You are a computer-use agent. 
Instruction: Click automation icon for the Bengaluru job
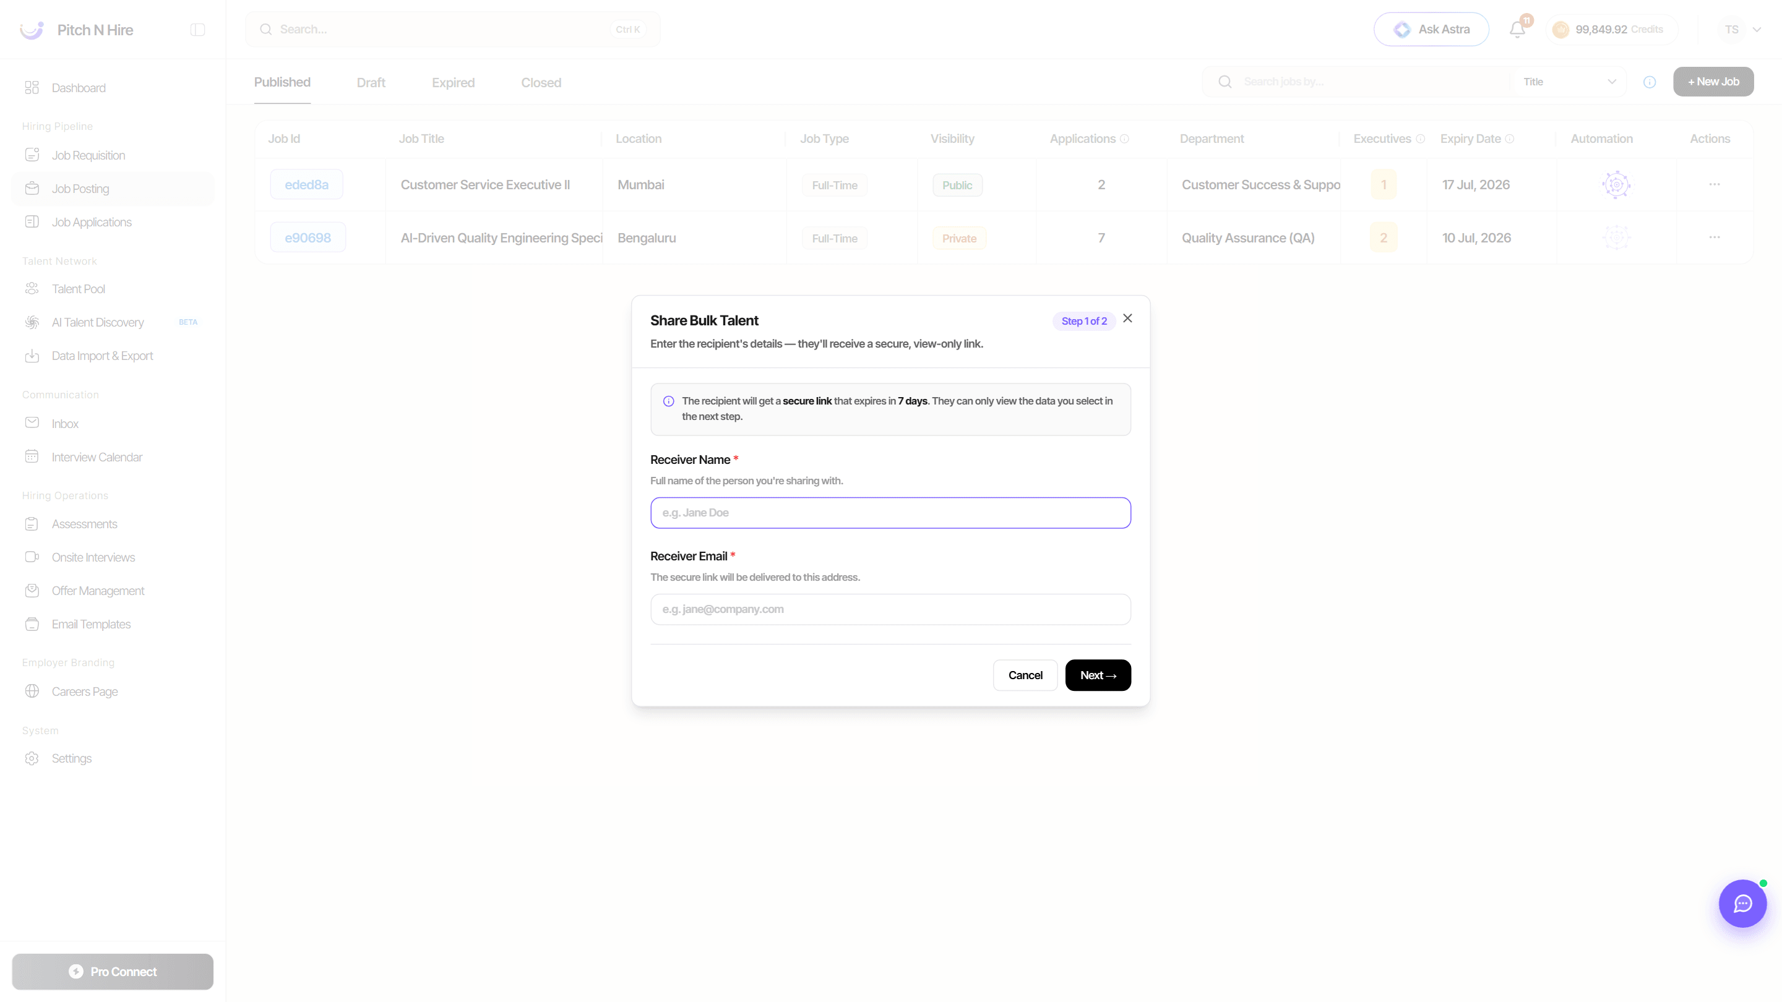[1616, 238]
